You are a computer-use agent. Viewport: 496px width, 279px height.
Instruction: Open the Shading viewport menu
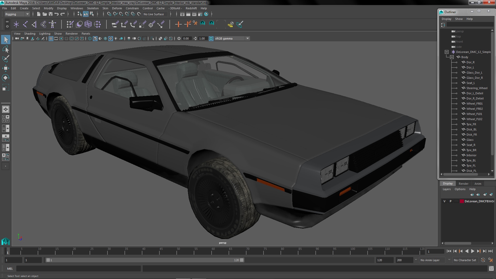point(30,34)
